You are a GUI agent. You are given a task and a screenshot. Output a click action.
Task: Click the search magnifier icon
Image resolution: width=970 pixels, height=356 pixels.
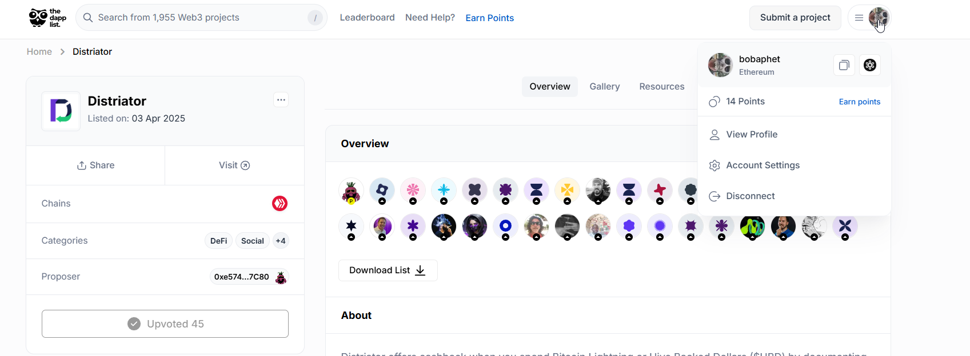coord(88,18)
